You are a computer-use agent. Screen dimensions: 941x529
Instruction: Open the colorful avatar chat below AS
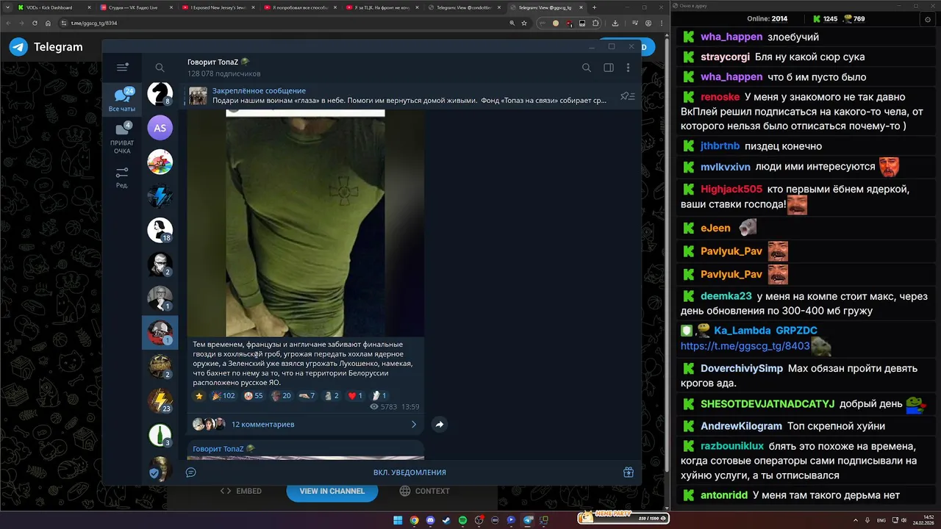pos(160,162)
